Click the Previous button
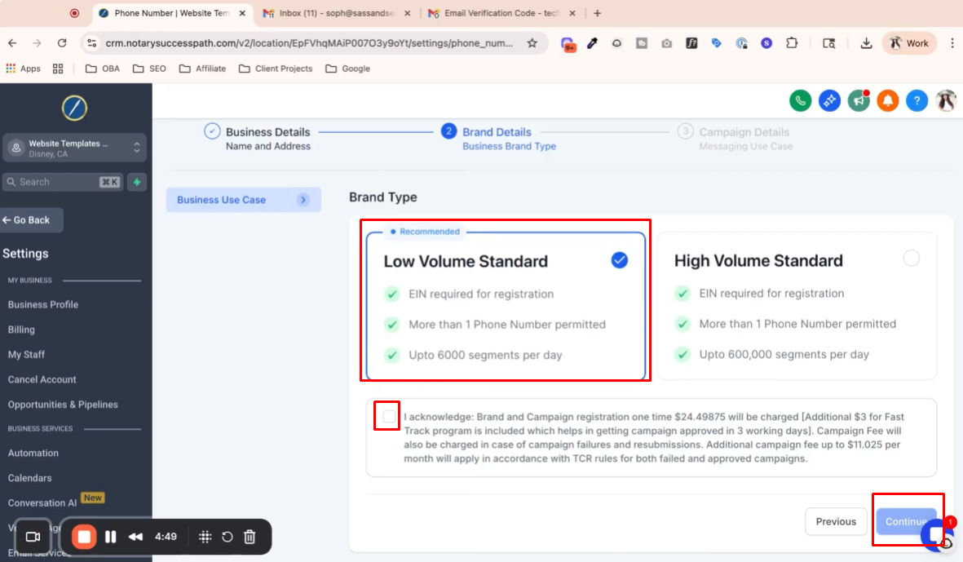 click(x=835, y=521)
